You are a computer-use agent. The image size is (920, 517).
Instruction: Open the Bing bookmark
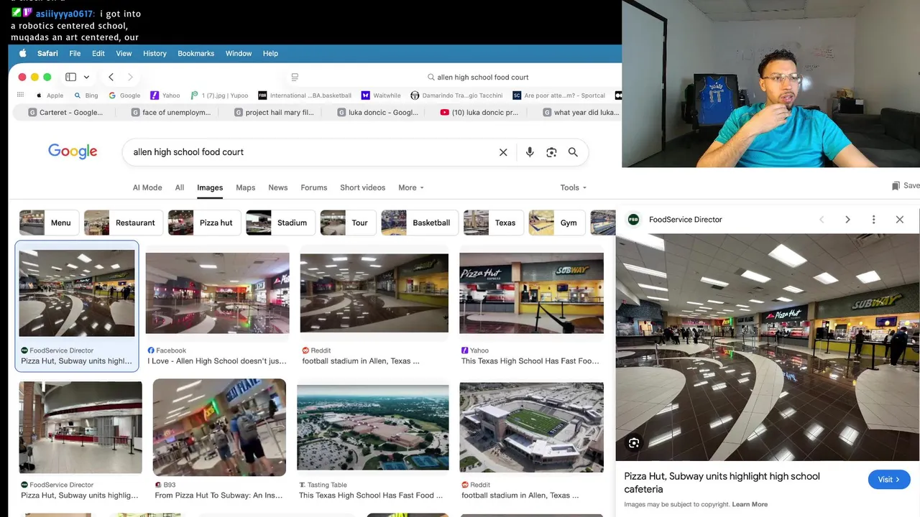[x=86, y=96]
